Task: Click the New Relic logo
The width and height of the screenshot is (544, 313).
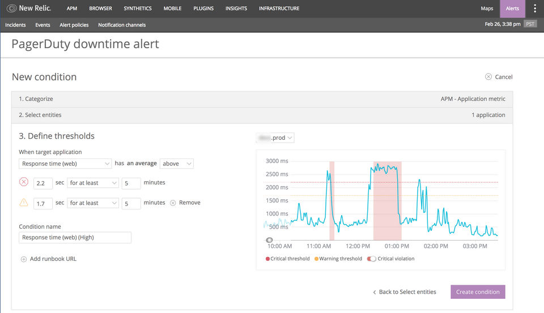Action: 29,8
